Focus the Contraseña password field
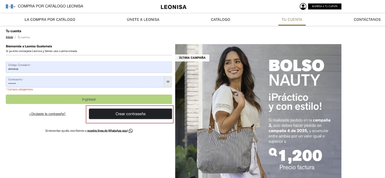The height and width of the screenshot is (178, 385). click(85, 82)
